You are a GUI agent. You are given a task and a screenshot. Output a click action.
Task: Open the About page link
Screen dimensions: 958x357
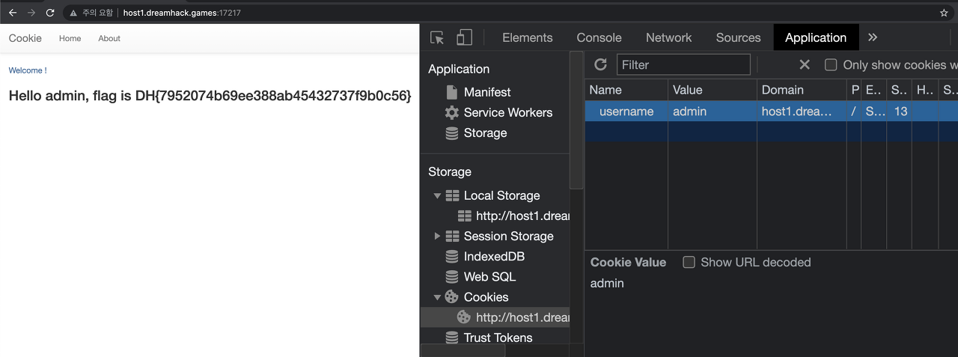click(109, 38)
